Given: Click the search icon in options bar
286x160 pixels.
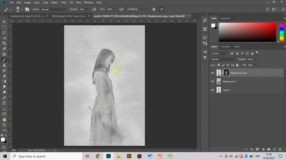Looking at the screenshot, I should pyautogui.click(x=268, y=9).
